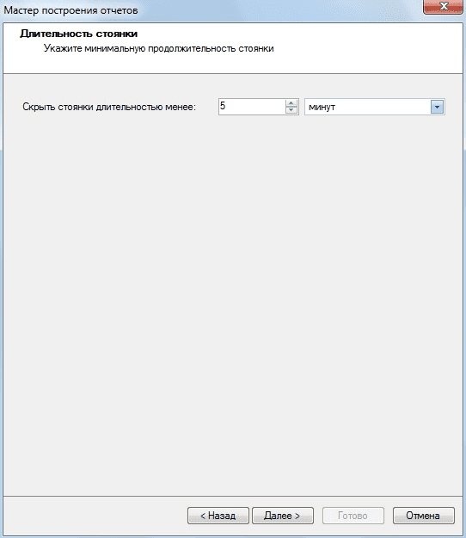The height and width of the screenshot is (538, 466).
Task: Increase the minimum parking duration value with the up arrow
Action: click(x=291, y=103)
